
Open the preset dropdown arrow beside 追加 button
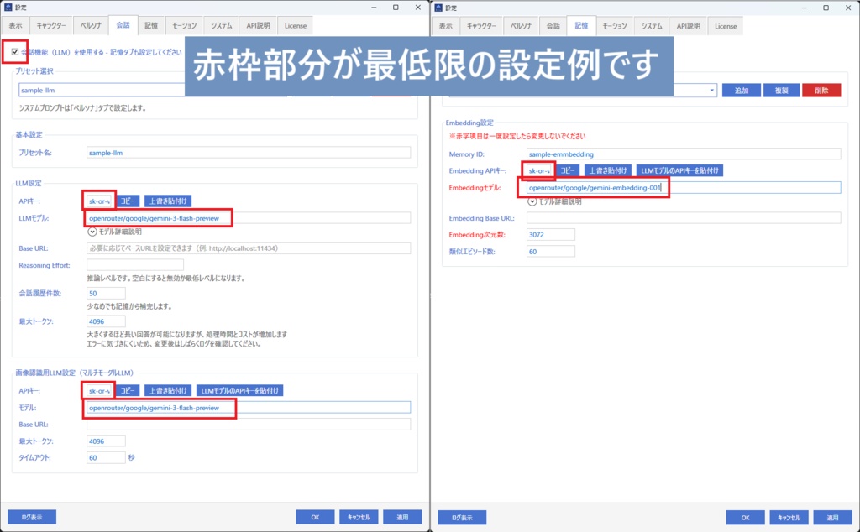[x=711, y=91]
